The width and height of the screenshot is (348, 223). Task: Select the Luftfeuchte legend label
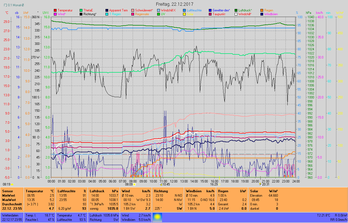[x=194, y=10]
